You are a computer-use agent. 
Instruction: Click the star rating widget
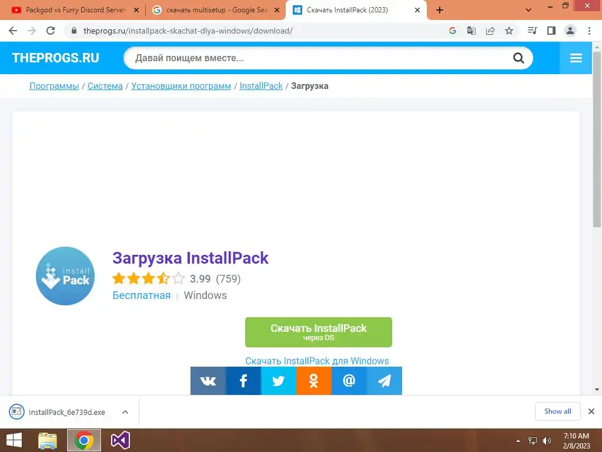tap(149, 278)
